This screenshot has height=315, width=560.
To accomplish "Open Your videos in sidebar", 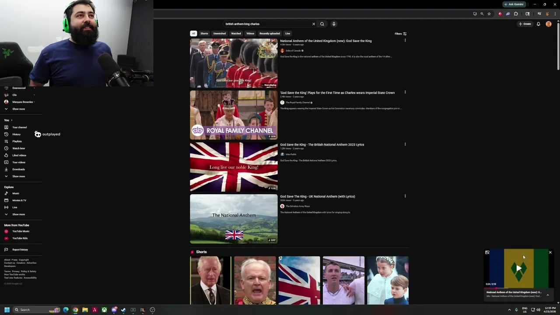I will 19,162.
